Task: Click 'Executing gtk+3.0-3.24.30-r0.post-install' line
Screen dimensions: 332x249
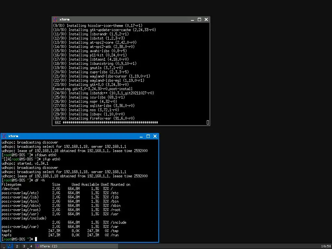Action: [x=93, y=89]
